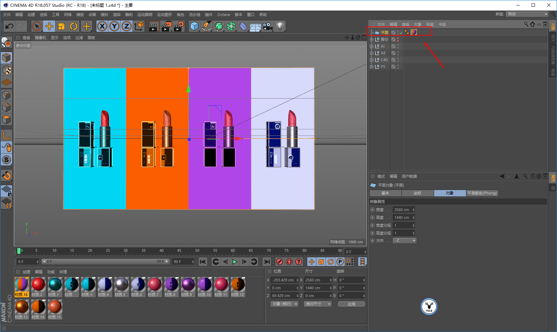Image resolution: width=557 pixels, height=332 pixels.
Task: Toggle X axis lock
Action: click(x=102, y=26)
